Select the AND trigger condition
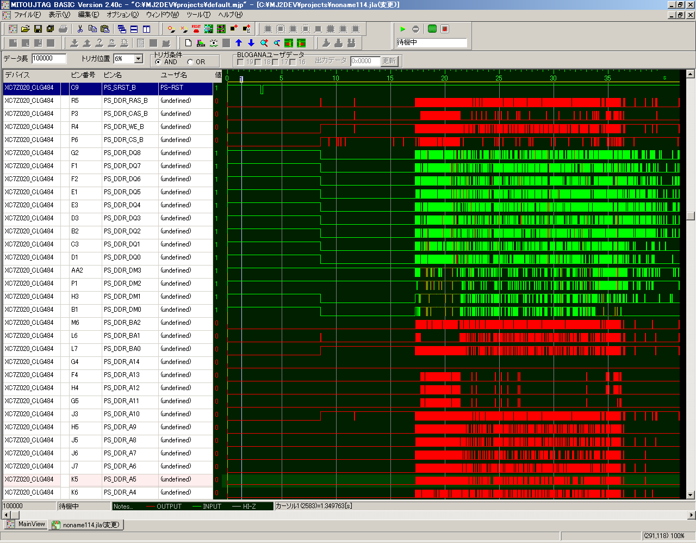696x543 pixels. pos(158,62)
